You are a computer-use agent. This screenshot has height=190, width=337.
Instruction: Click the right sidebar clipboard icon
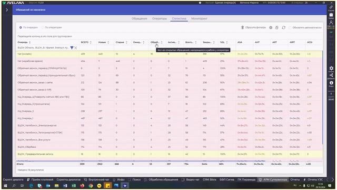331,15
